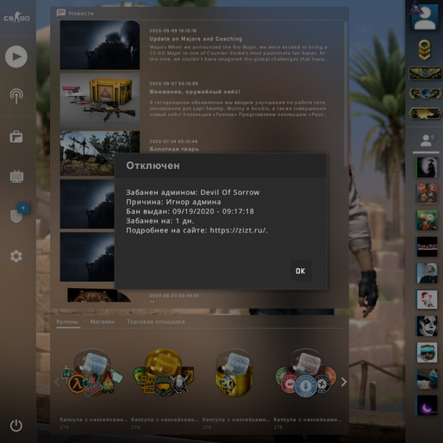
Task: Open the Watch TV icon
Action: tap(17, 176)
